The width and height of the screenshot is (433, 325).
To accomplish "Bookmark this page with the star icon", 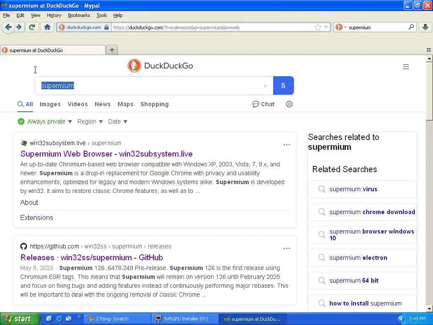I will [318, 28].
